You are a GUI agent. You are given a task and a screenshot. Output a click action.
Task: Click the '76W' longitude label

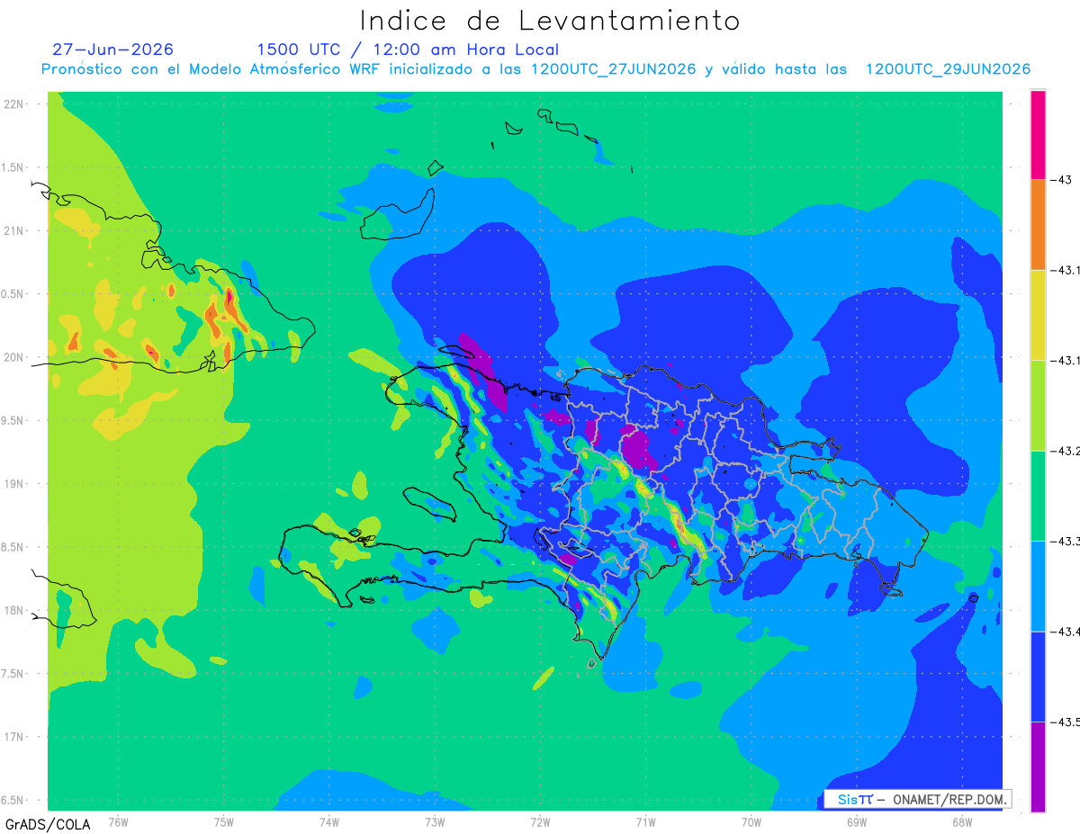pyautogui.click(x=118, y=821)
